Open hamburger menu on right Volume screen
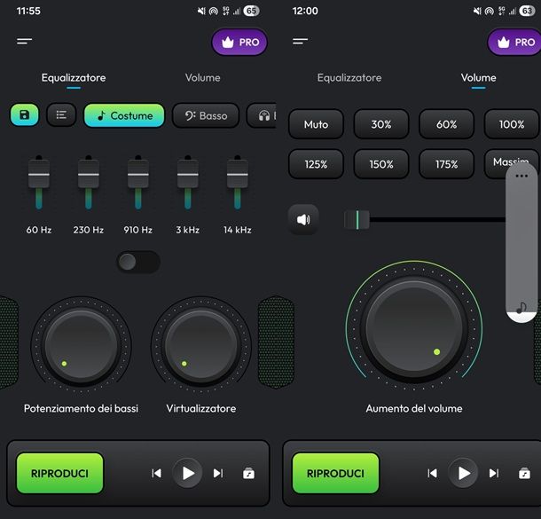This screenshot has height=519, width=541. click(x=300, y=42)
